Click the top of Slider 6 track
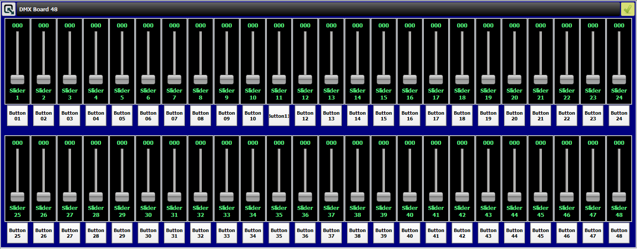This screenshot has width=637, height=249. click(148, 33)
